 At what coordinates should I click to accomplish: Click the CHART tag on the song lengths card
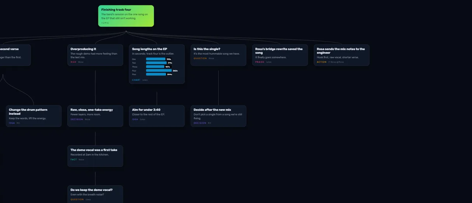(136, 80)
